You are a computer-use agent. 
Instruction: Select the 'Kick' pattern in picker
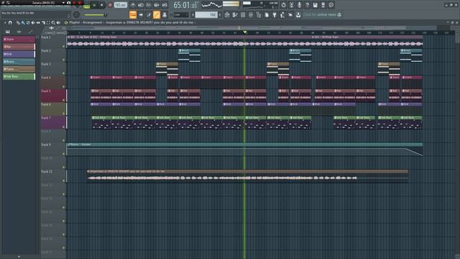[x=19, y=54]
